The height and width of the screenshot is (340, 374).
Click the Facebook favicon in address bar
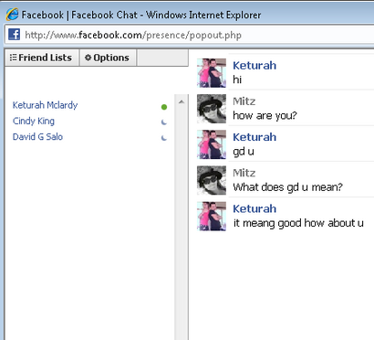[14, 35]
